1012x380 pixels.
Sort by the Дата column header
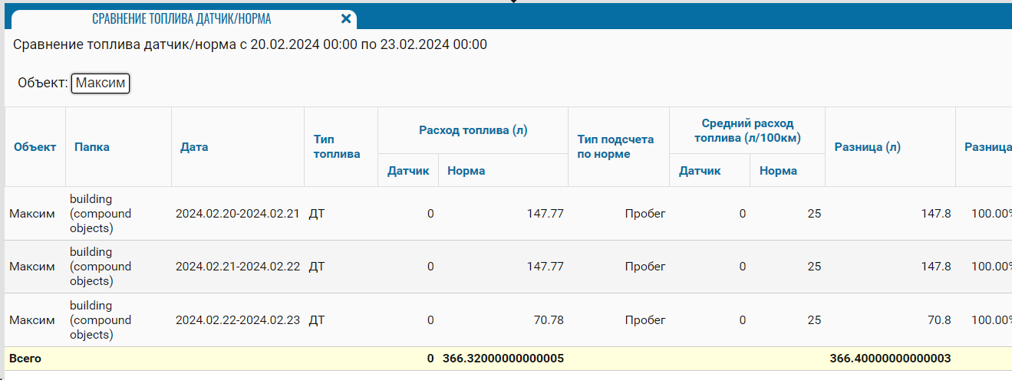[194, 147]
